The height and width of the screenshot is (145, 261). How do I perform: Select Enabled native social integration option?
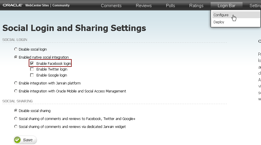(16, 57)
